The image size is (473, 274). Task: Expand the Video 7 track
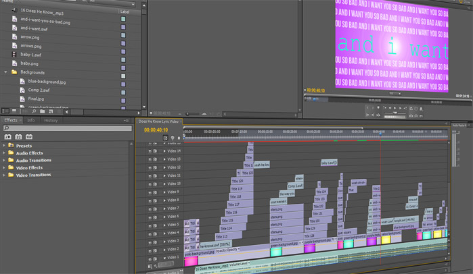pyautogui.click(x=164, y=209)
